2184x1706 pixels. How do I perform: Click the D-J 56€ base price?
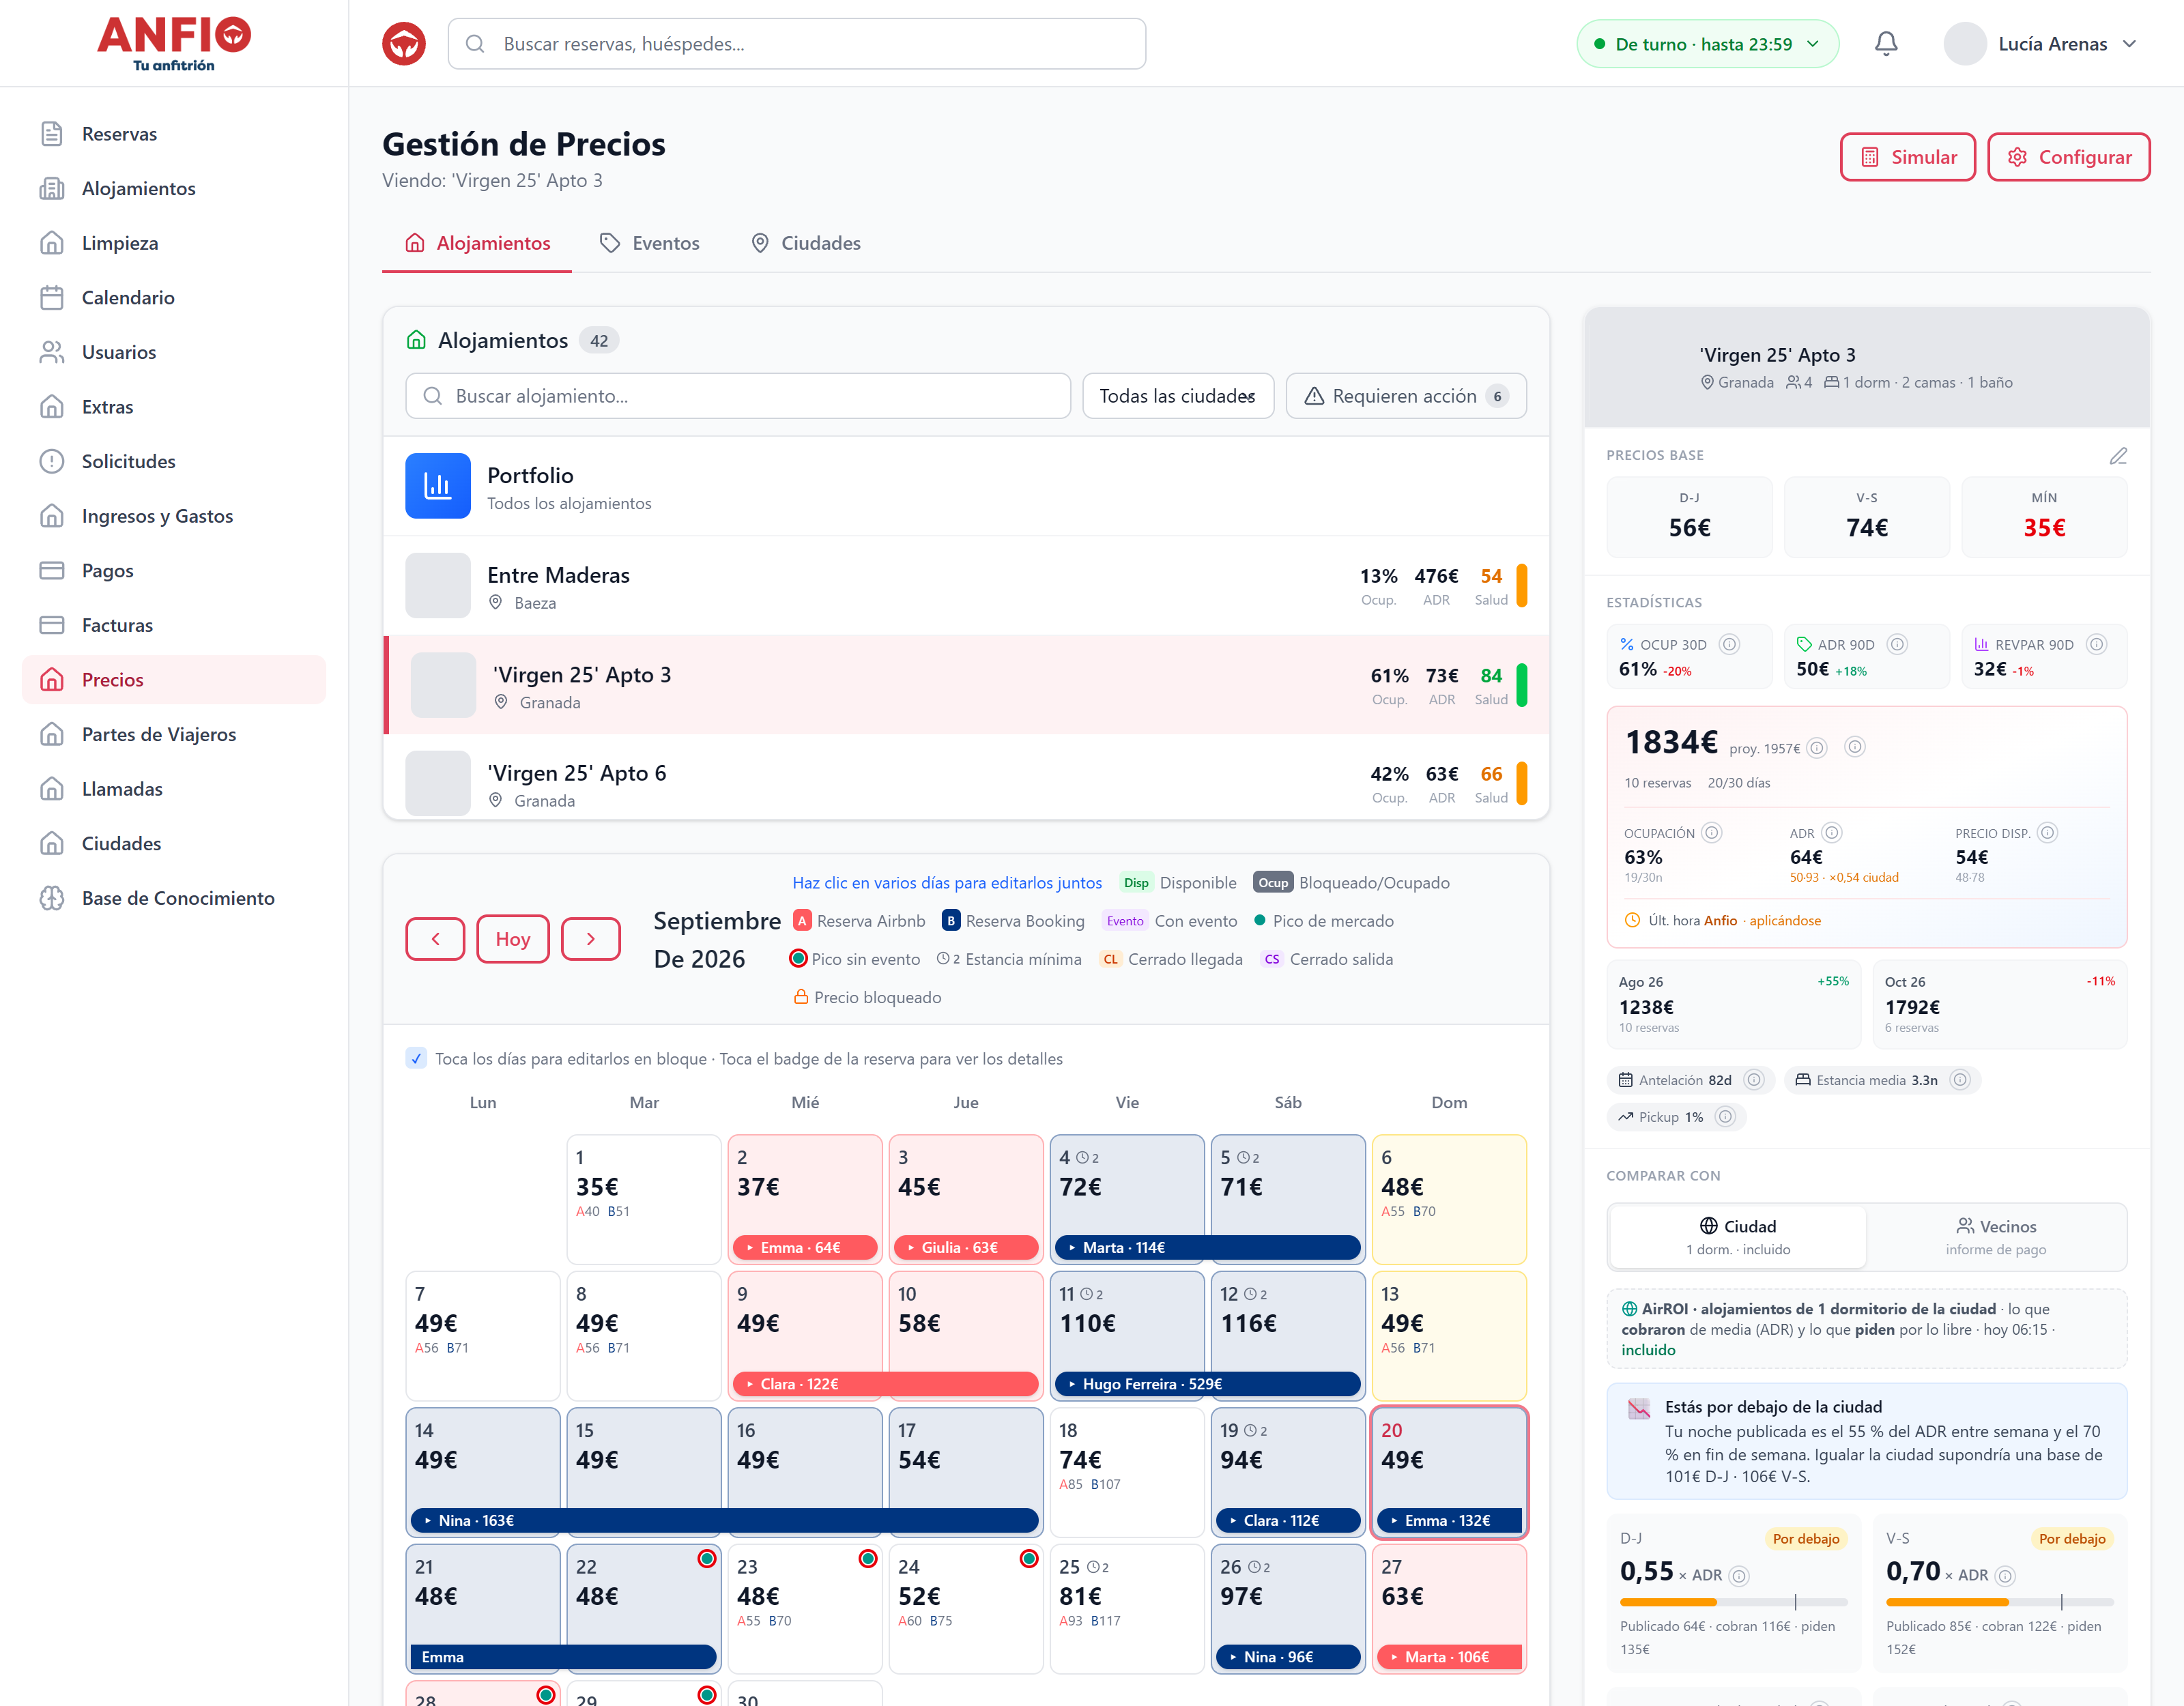click(1689, 517)
